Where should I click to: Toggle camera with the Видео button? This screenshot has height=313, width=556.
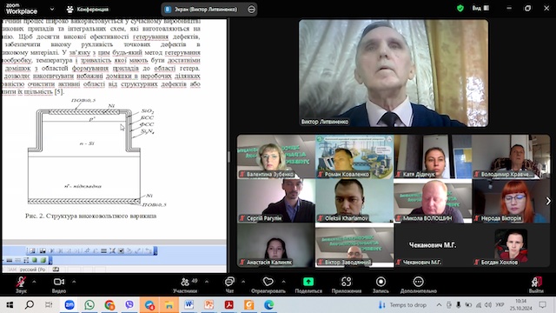[x=59, y=284]
